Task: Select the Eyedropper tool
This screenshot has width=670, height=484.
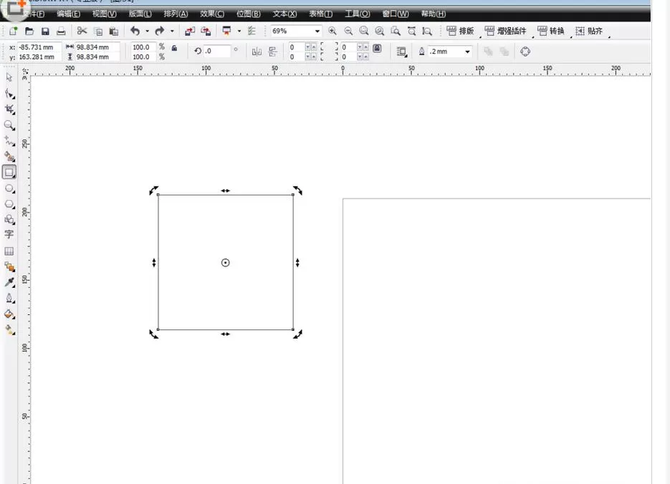Action: 9,282
